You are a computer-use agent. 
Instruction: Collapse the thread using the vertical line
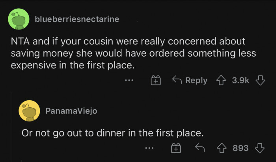pyautogui.click(x=11, y=126)
